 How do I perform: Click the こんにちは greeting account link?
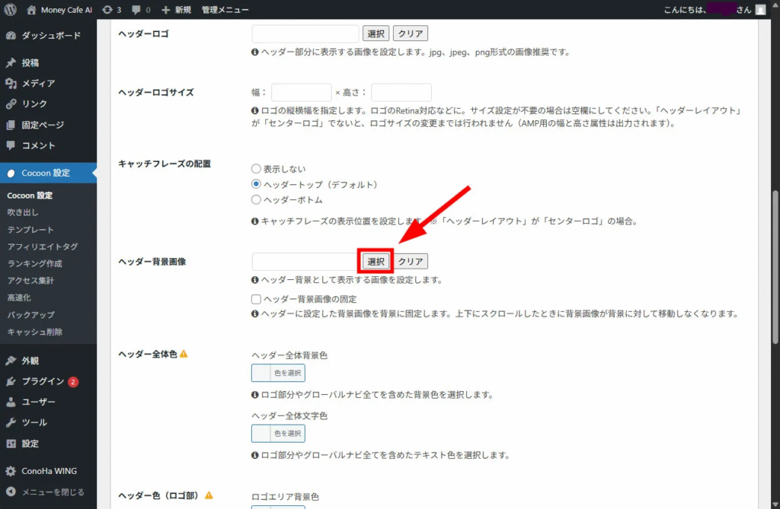(708, 10)
